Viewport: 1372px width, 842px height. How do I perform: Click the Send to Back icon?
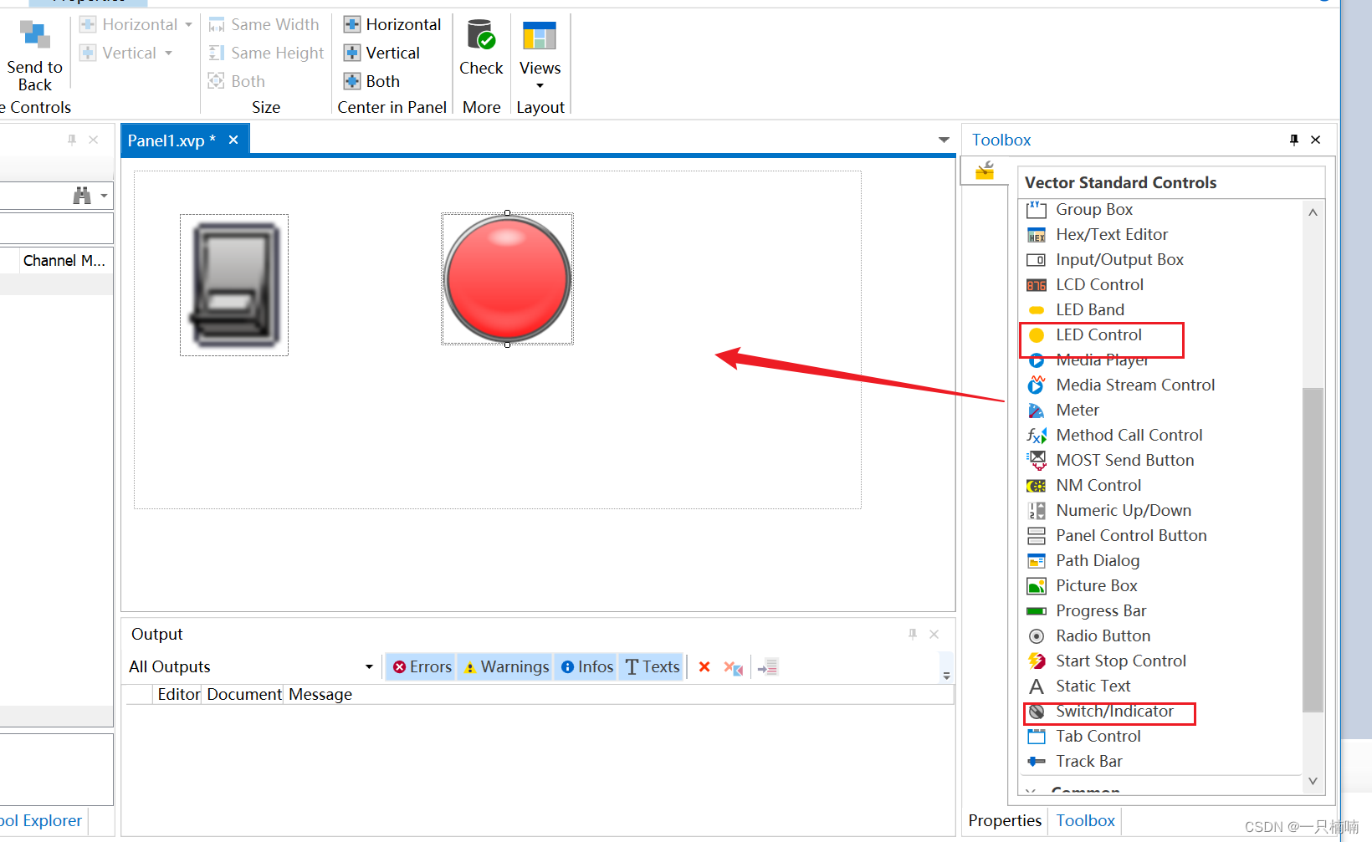point(33,35)
